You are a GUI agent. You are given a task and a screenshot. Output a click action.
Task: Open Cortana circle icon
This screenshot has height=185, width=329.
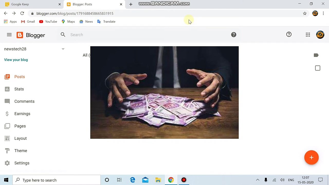tap(107, 180)
